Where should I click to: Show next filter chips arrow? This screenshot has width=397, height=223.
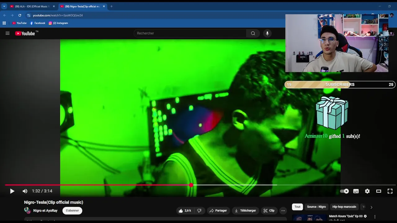point(371,207)
